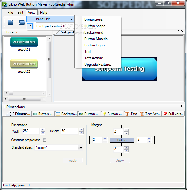Screen dimensions: 187x190
Task: Select Pane List menu entry
Action: click(50, 19)
